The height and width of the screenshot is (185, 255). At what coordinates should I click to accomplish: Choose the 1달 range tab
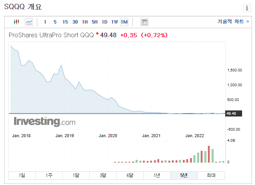tap(76, 175)
